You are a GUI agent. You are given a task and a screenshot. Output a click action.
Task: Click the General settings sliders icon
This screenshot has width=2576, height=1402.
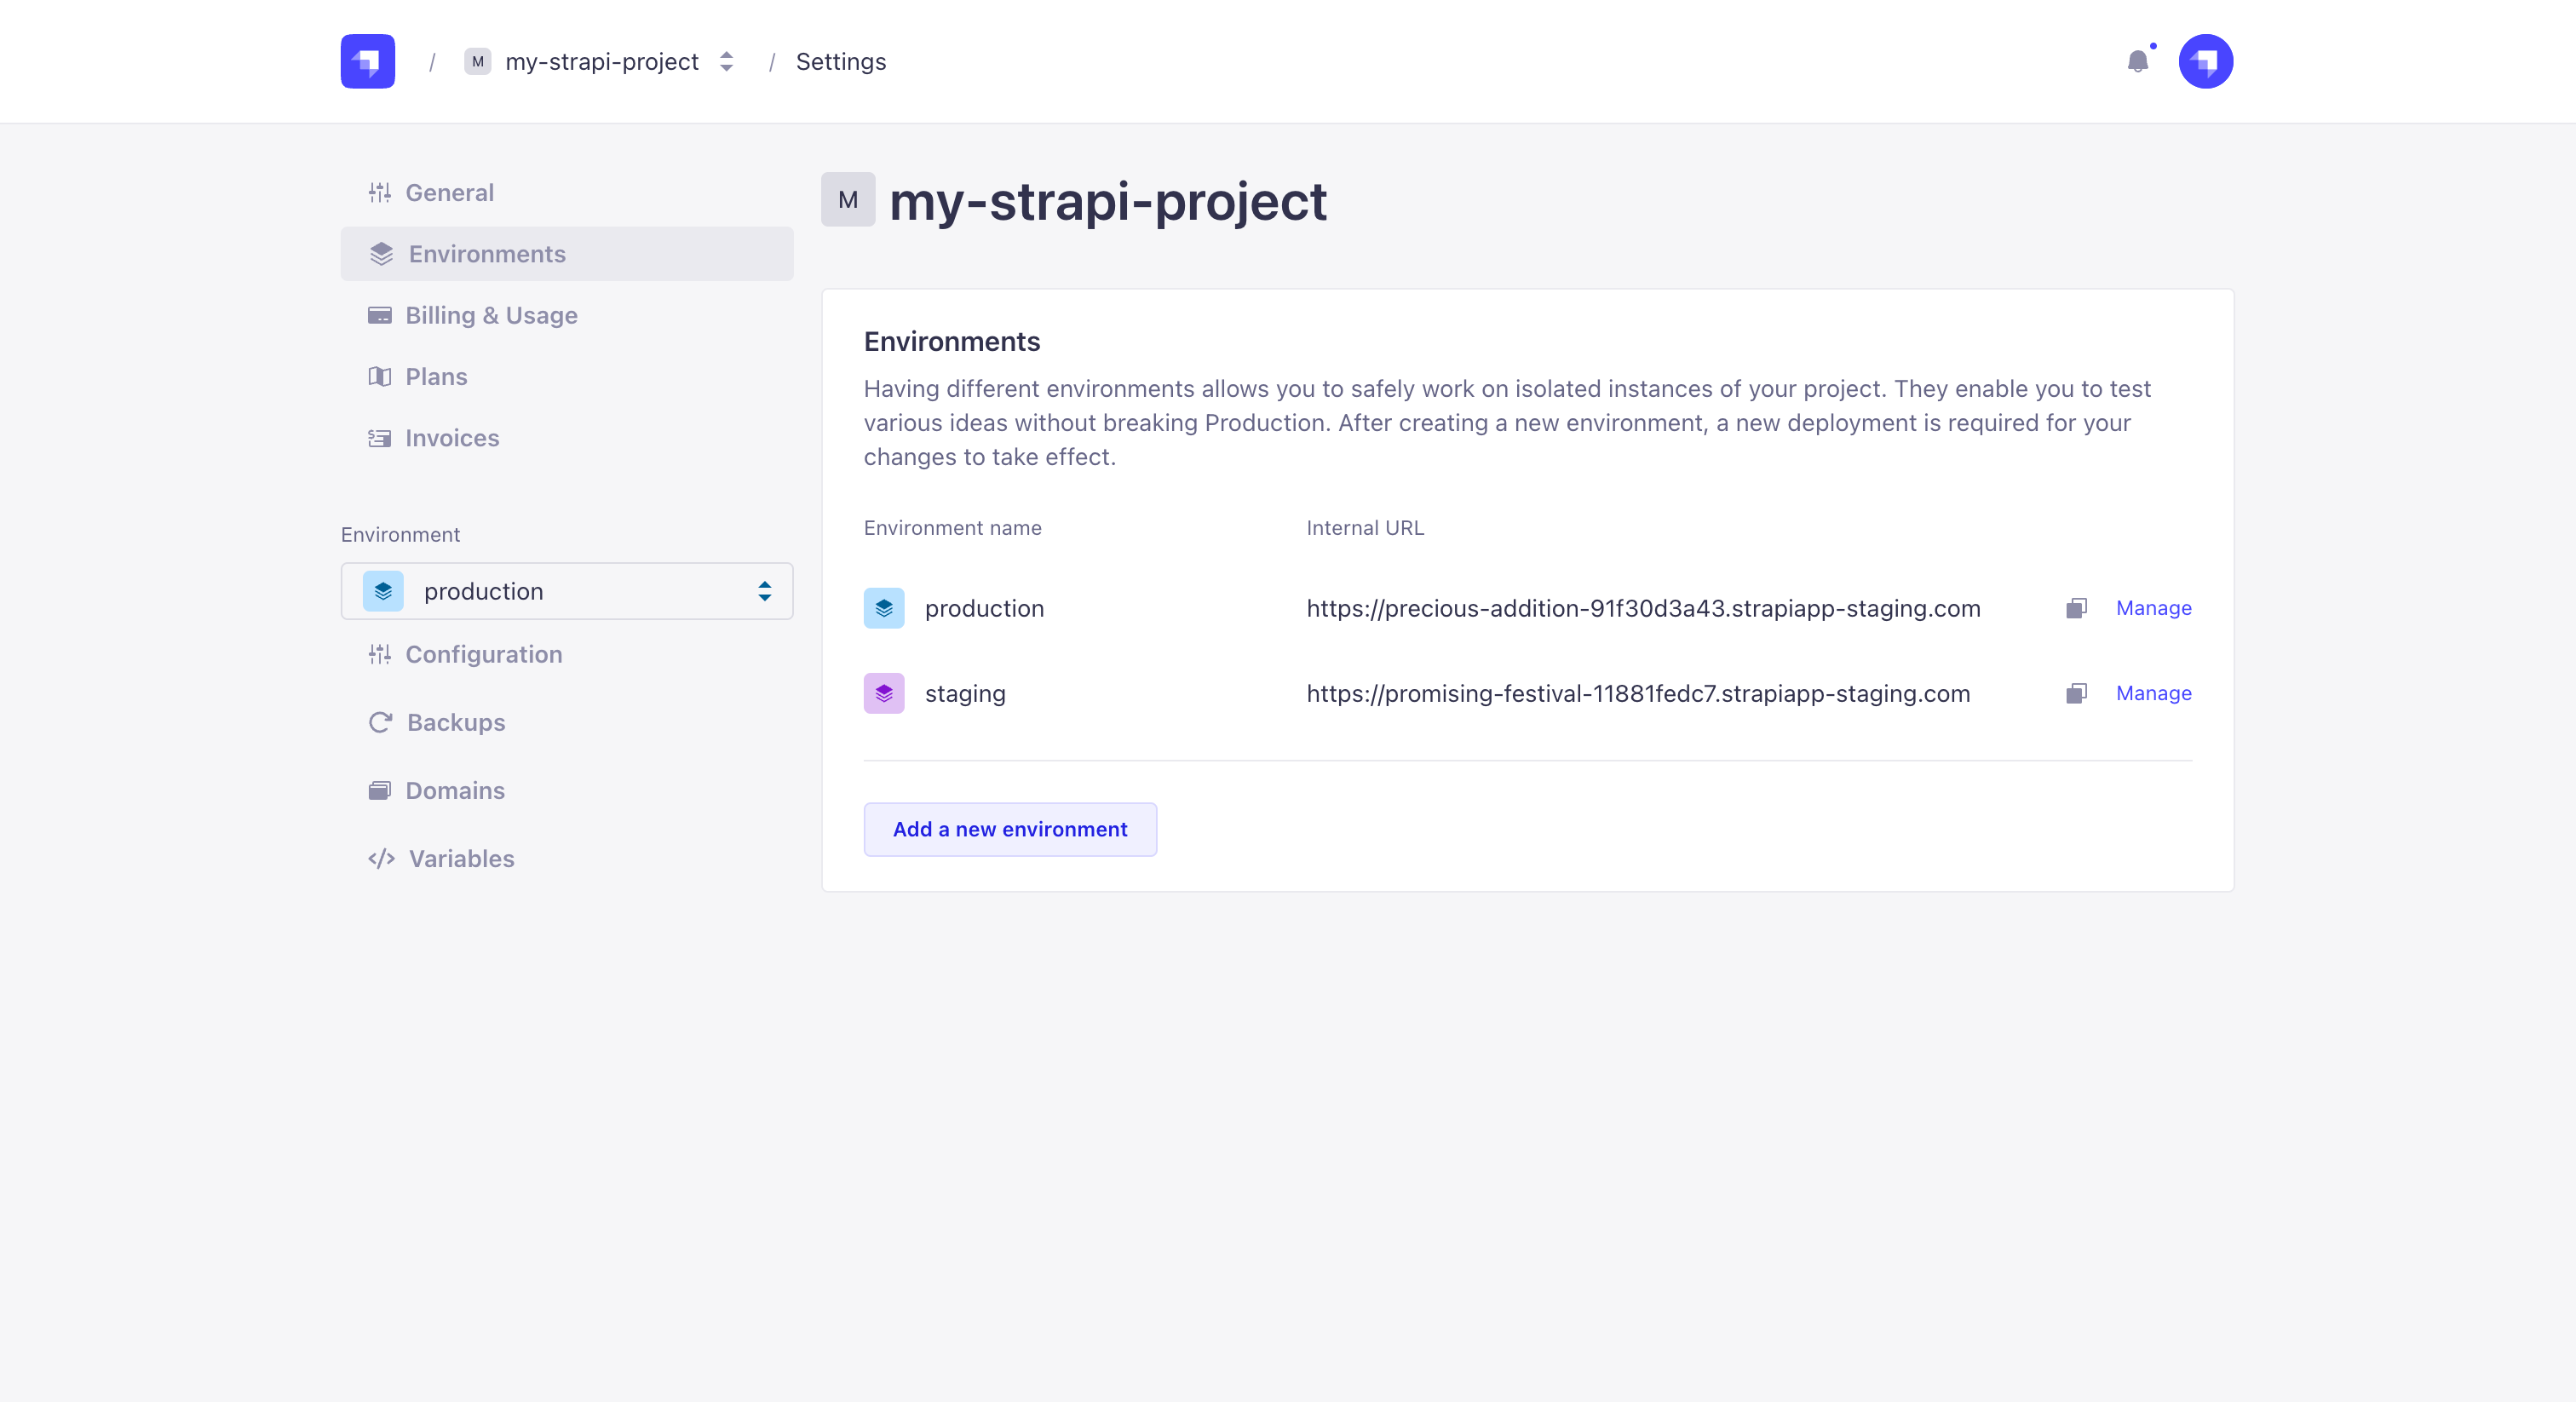tap(380, 192)
